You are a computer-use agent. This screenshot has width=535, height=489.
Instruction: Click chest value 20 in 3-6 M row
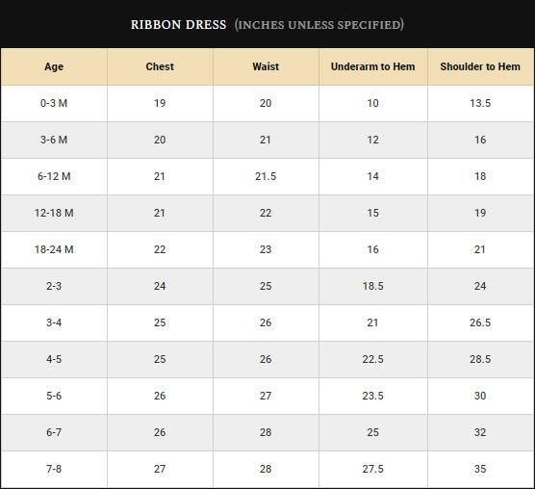pos(160,140)
